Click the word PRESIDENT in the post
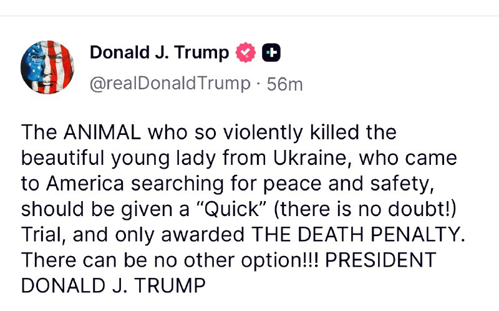 coord(380,260)
